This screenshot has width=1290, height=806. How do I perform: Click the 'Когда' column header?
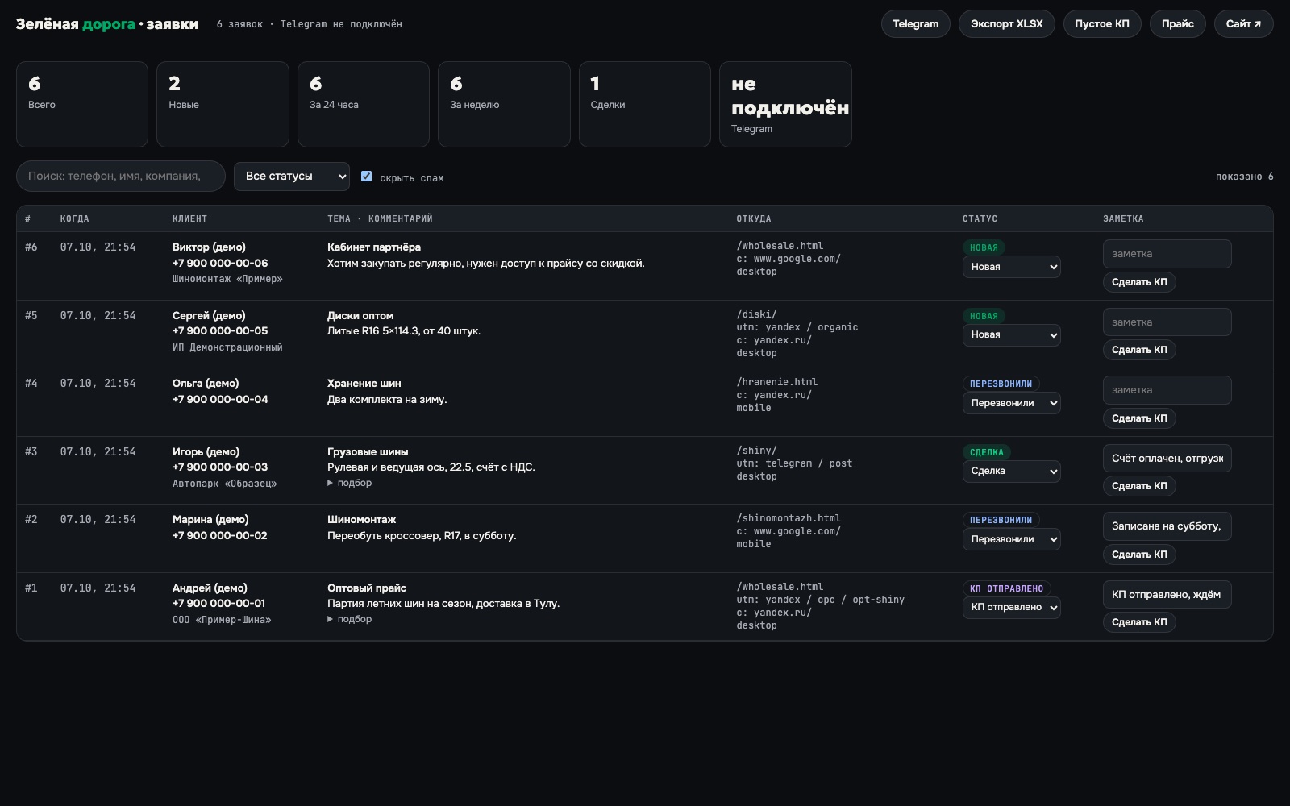pos(74,218)
